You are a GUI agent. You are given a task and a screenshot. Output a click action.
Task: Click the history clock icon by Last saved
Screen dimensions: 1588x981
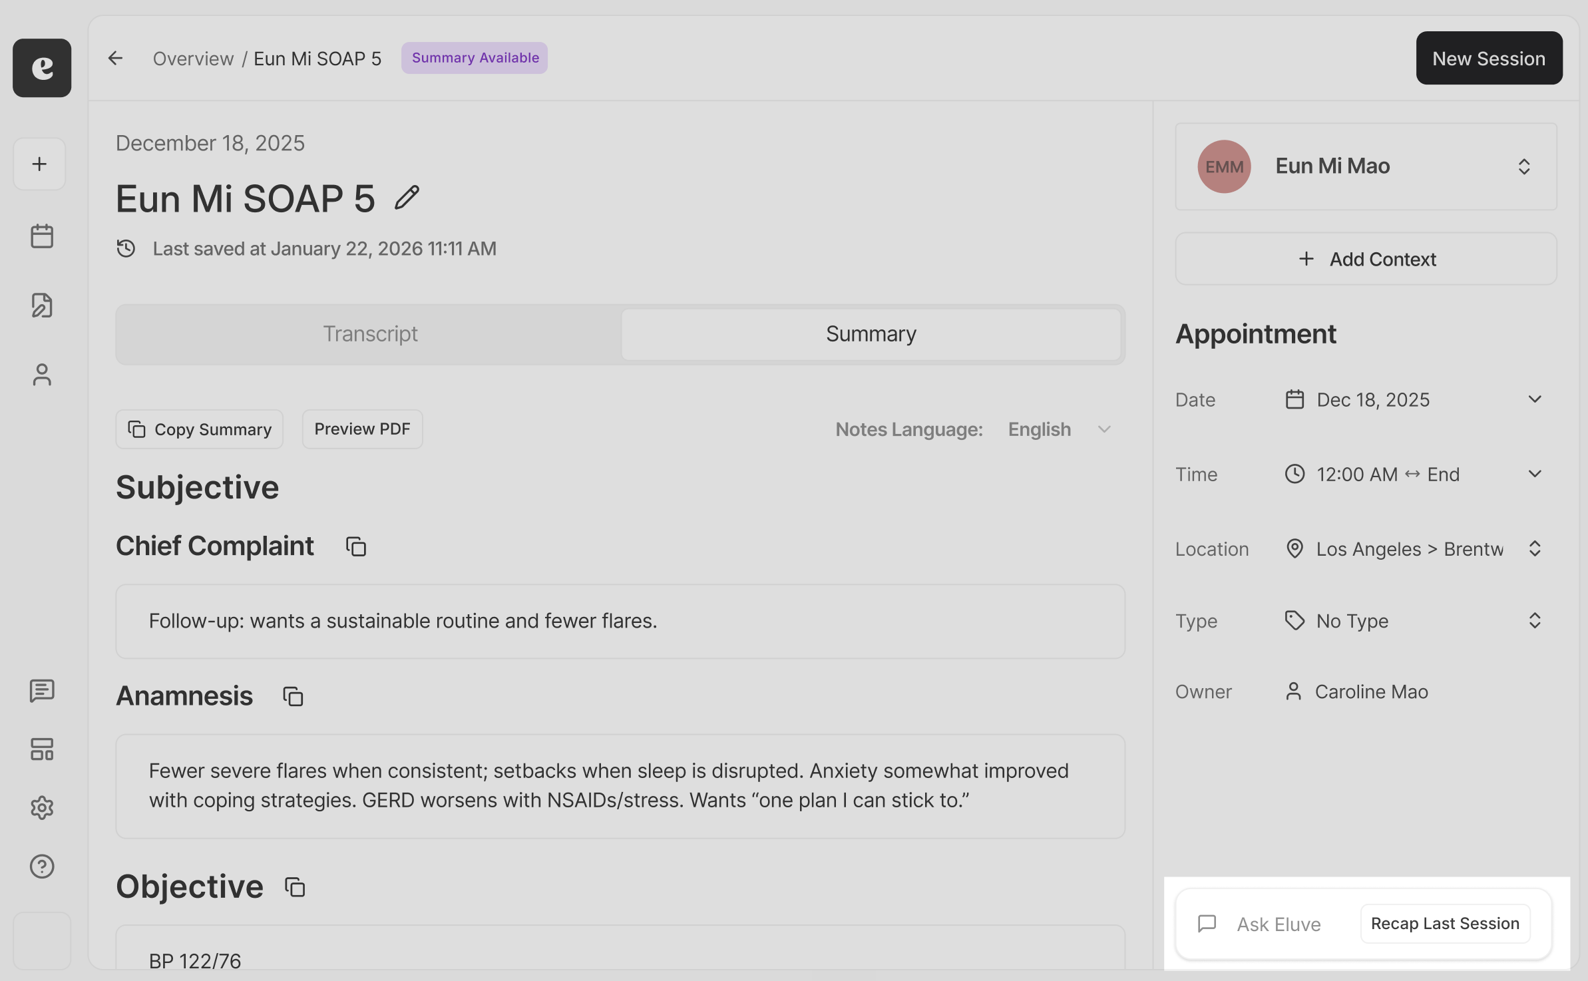[126, 248]
